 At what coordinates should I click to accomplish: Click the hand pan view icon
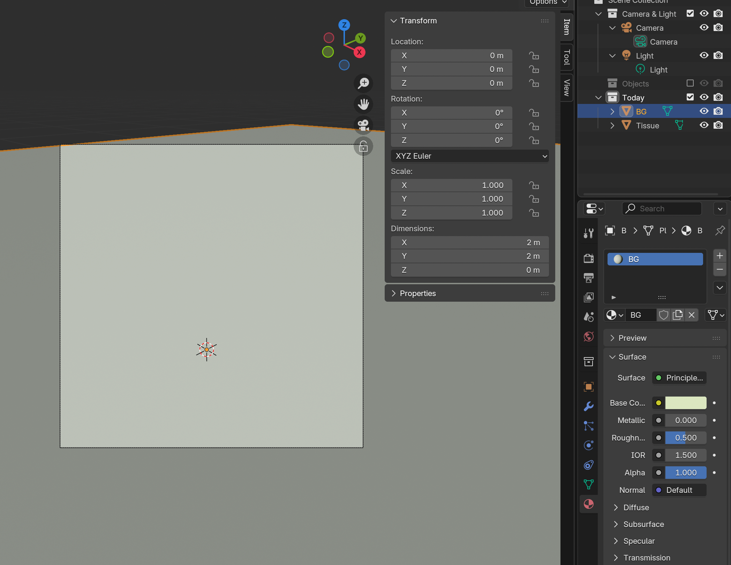pos(363,104)
